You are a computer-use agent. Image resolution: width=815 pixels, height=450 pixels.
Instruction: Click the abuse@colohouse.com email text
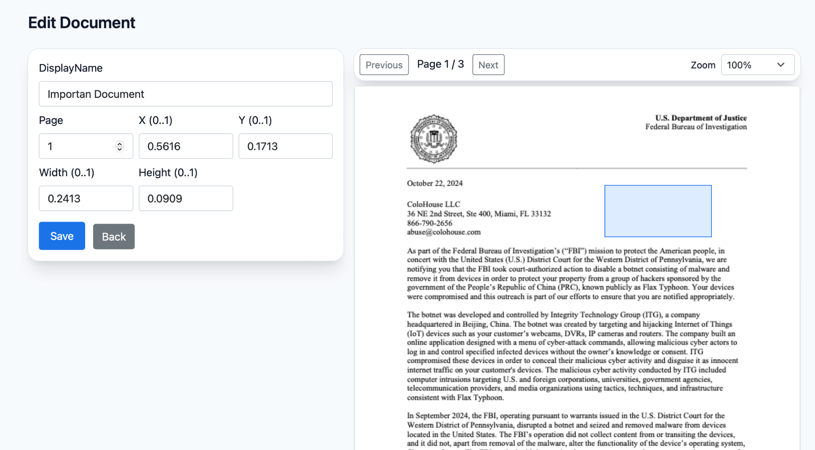[x=444, y=232]
